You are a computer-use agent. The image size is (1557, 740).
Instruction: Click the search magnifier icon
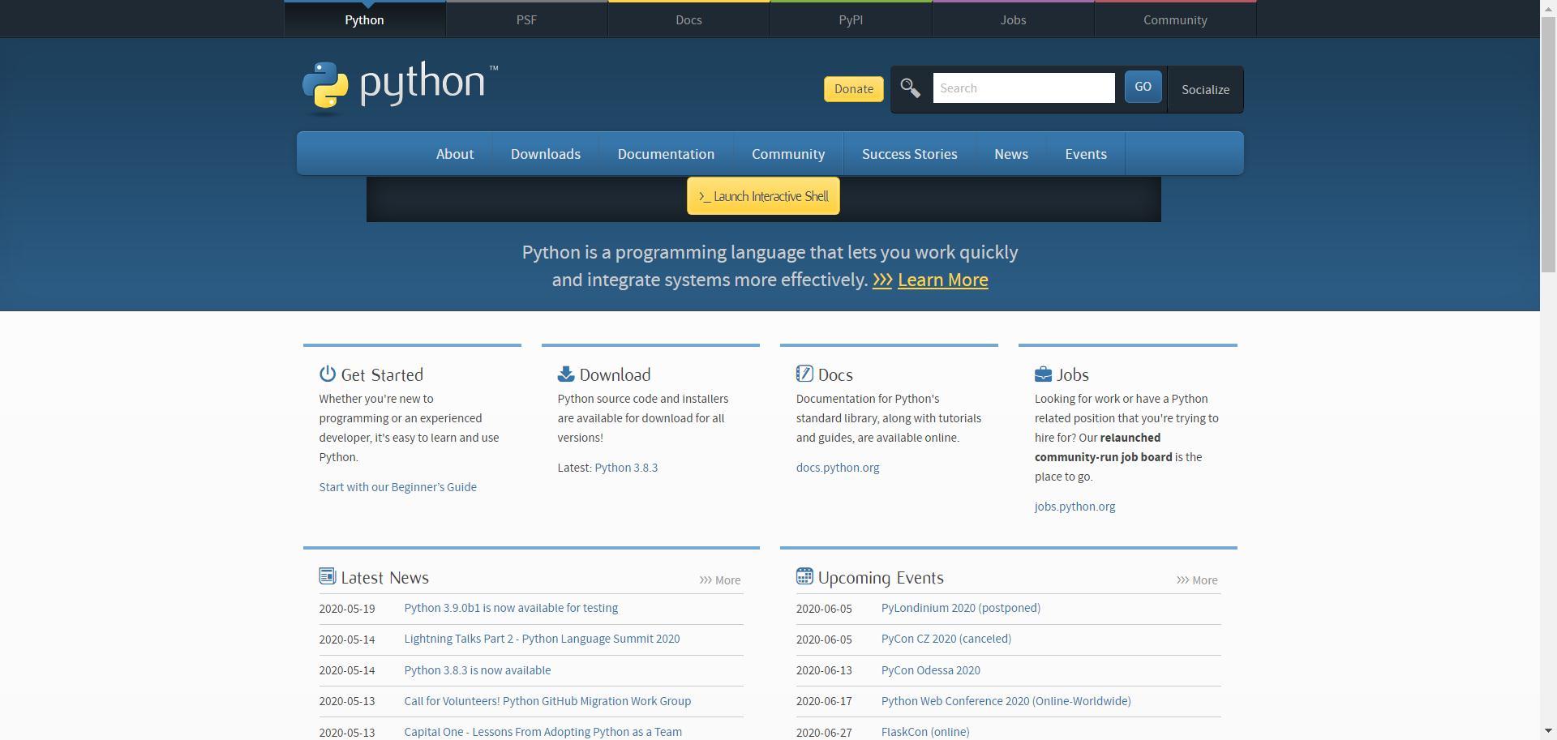[x=910, y=88]
